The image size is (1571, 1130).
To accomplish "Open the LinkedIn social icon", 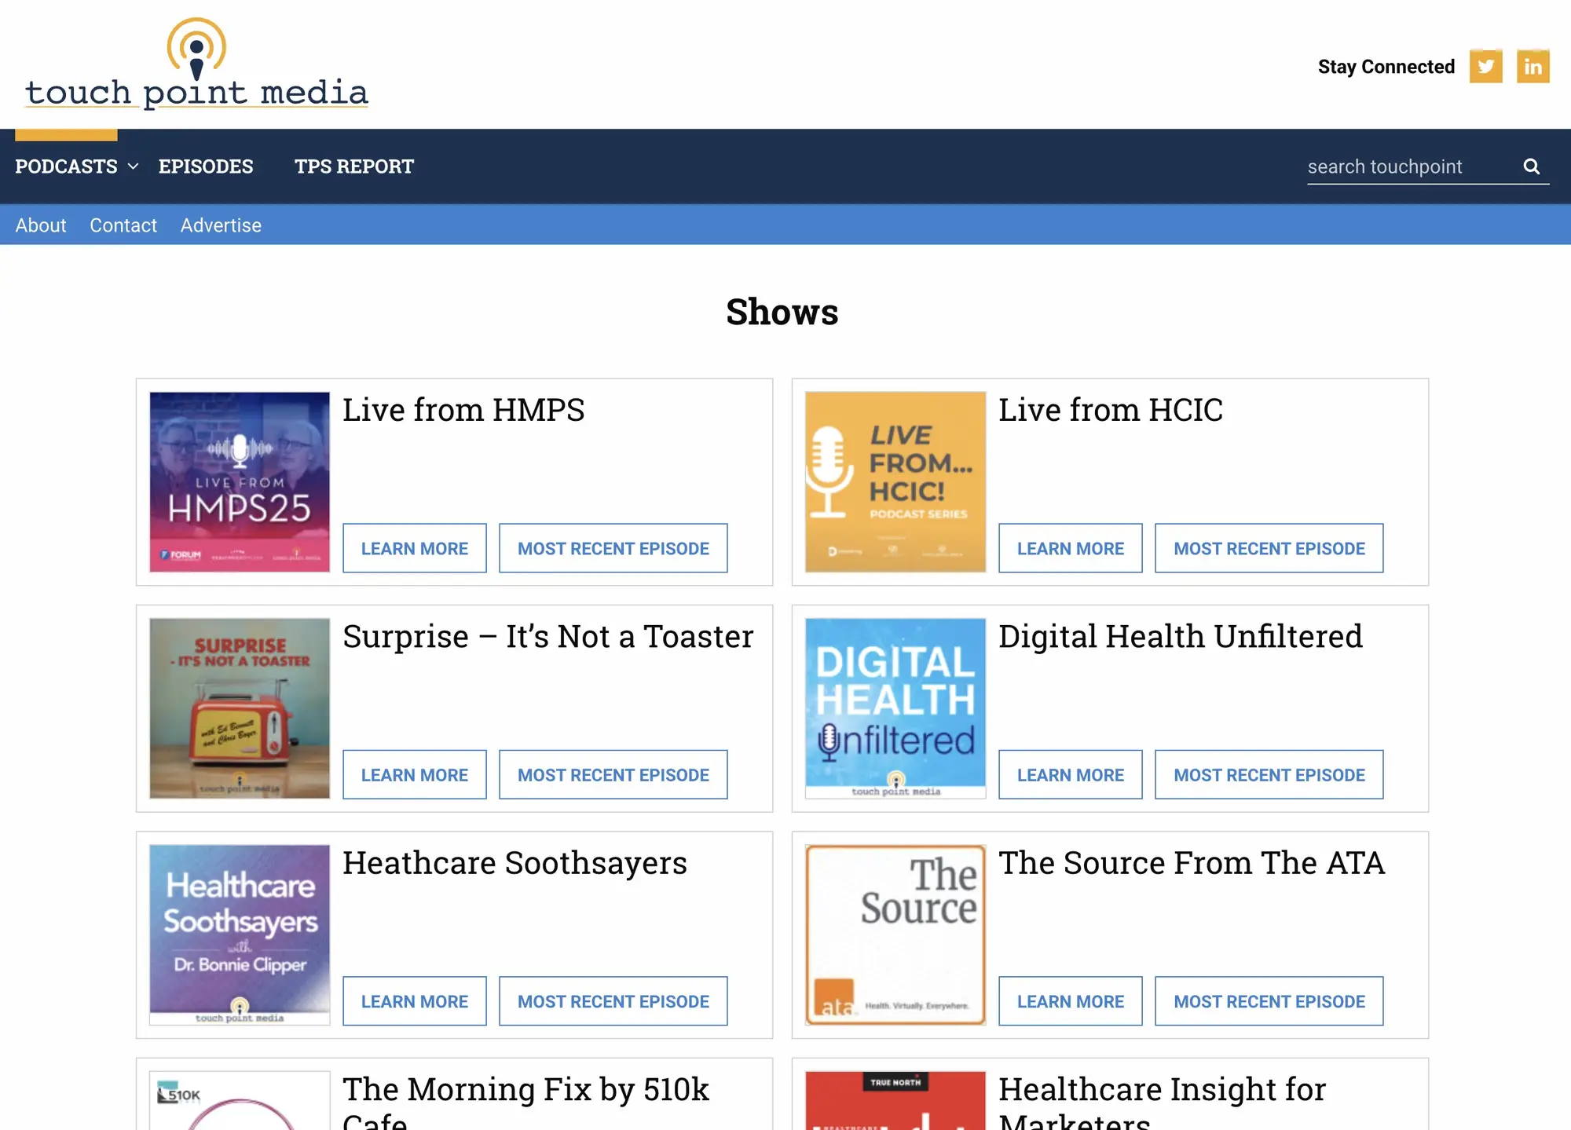I will (1533, 67).
